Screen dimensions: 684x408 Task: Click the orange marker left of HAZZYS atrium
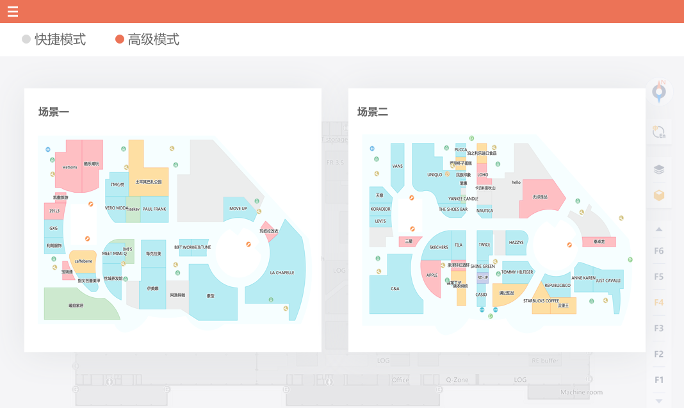click(x=412, y=229)
